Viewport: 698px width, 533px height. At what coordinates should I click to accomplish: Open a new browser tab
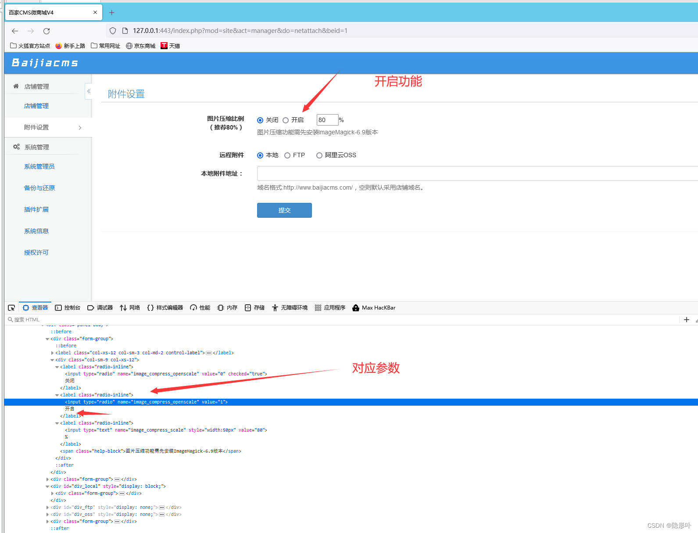(x=111, y=13)
